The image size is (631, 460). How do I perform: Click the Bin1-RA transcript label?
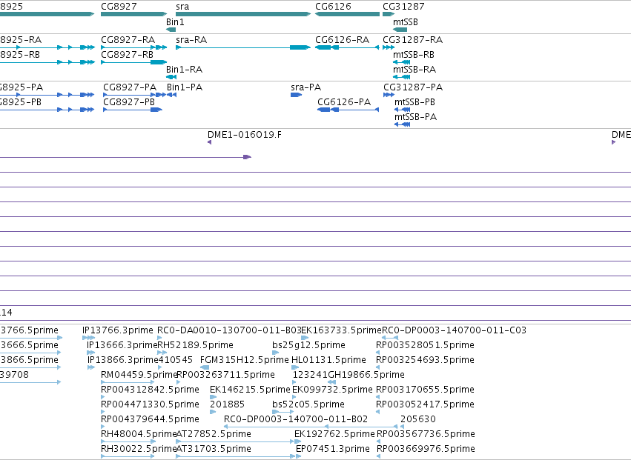pos(185,70)
